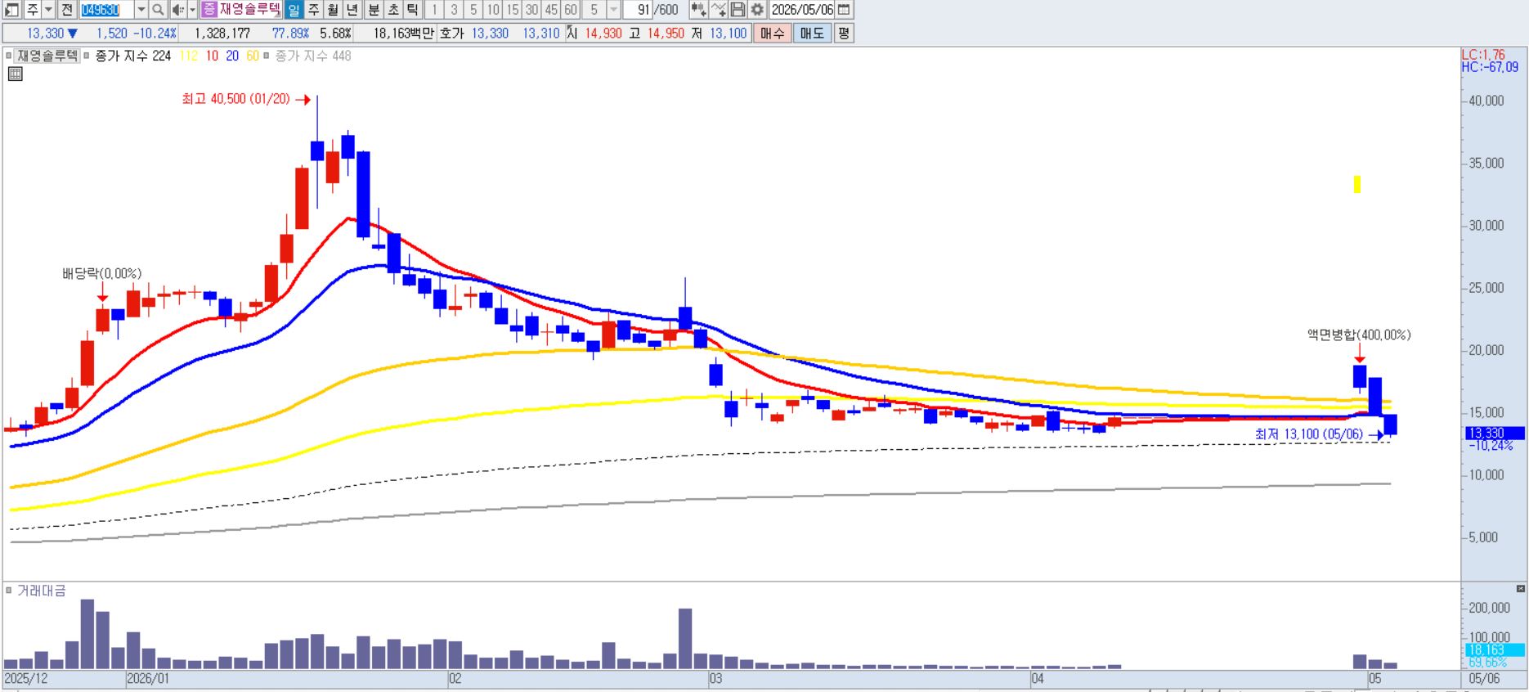
Task: Choose interval 45 button
Action: tap(552, 10)
